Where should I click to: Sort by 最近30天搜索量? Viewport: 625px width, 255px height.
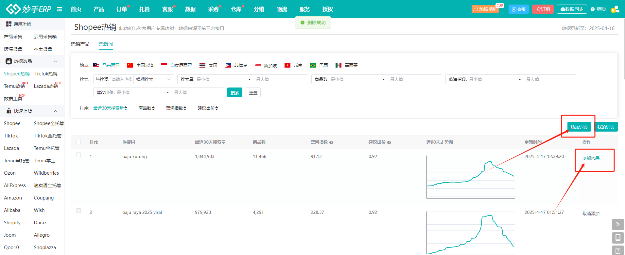(x=110, y=108)
